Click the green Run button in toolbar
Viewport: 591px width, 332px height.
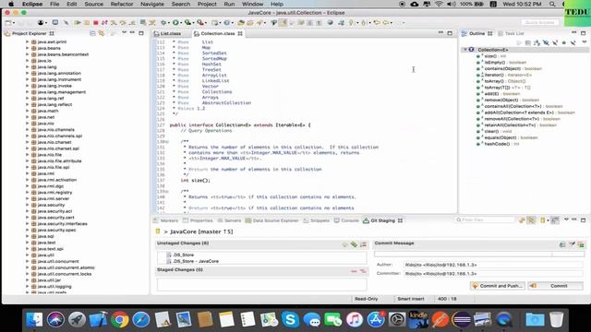click(175, 23)
